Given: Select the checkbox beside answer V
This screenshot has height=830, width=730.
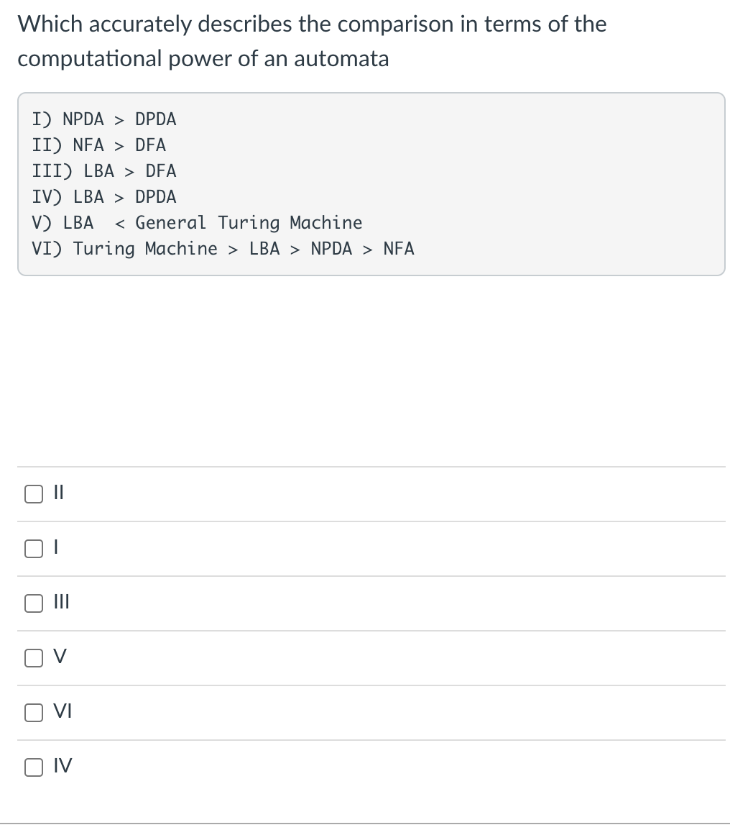Looking at the screenshot, I should (33, 658).
